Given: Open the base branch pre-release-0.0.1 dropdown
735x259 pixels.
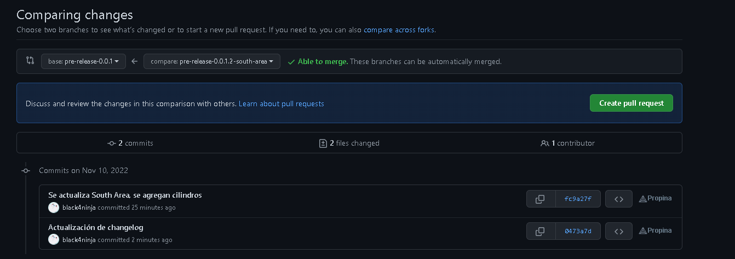Looking at the screenshot, I should click(84, 61).
